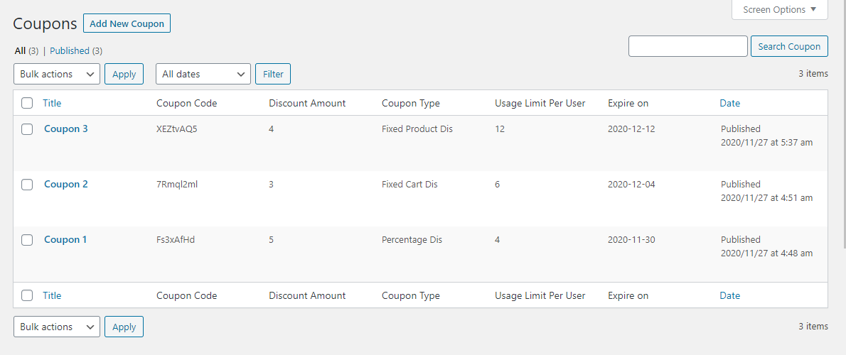Toggle the select-all checkbox in header
Image resolution: width=846 pixels, height=355 pixels.
[x=27, y=103]
